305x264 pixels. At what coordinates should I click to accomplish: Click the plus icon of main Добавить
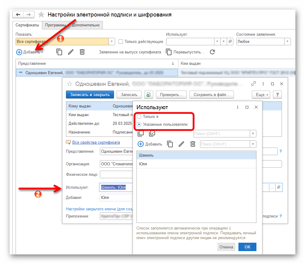coord(19,52)
